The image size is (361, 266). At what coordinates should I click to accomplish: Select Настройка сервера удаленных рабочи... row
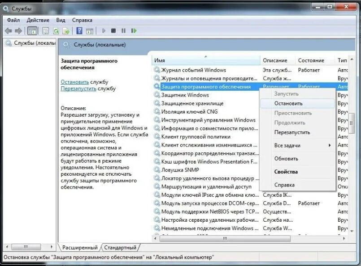(x=251, y=220)
